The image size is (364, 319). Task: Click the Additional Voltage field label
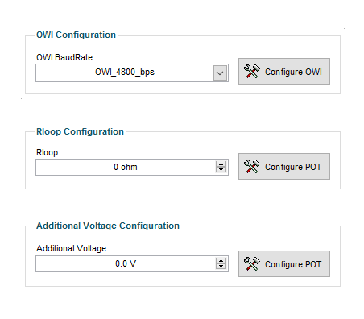71,248
